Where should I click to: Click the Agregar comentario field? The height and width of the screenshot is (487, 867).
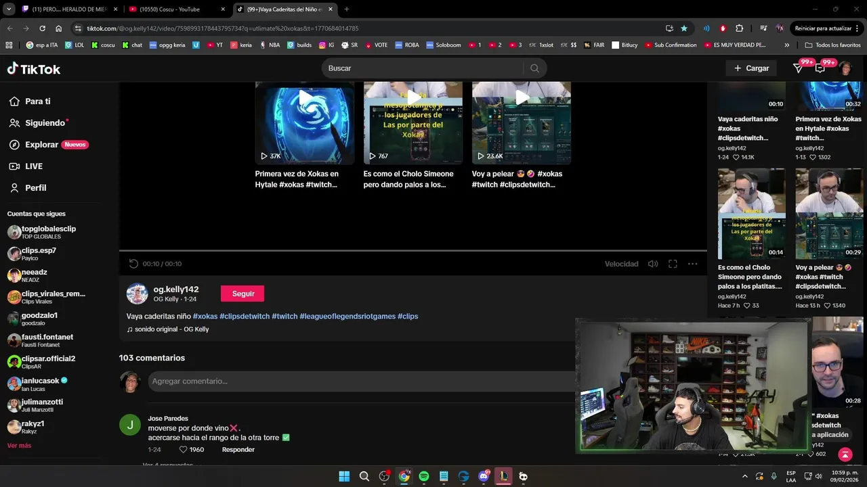[x=361, y=381]
